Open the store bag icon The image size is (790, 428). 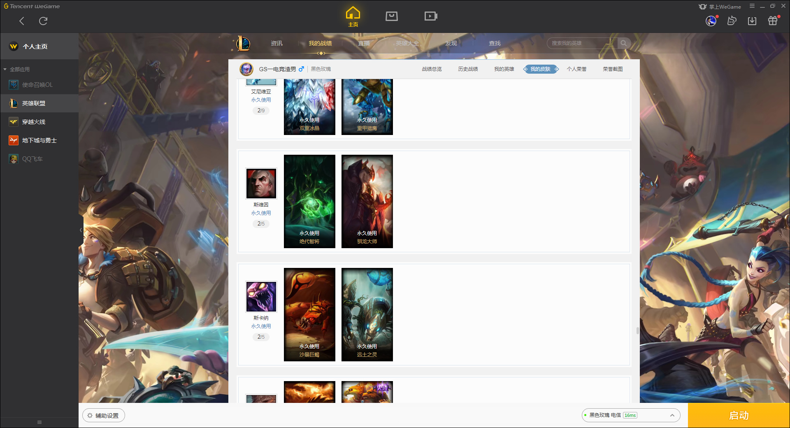point(392,16)
